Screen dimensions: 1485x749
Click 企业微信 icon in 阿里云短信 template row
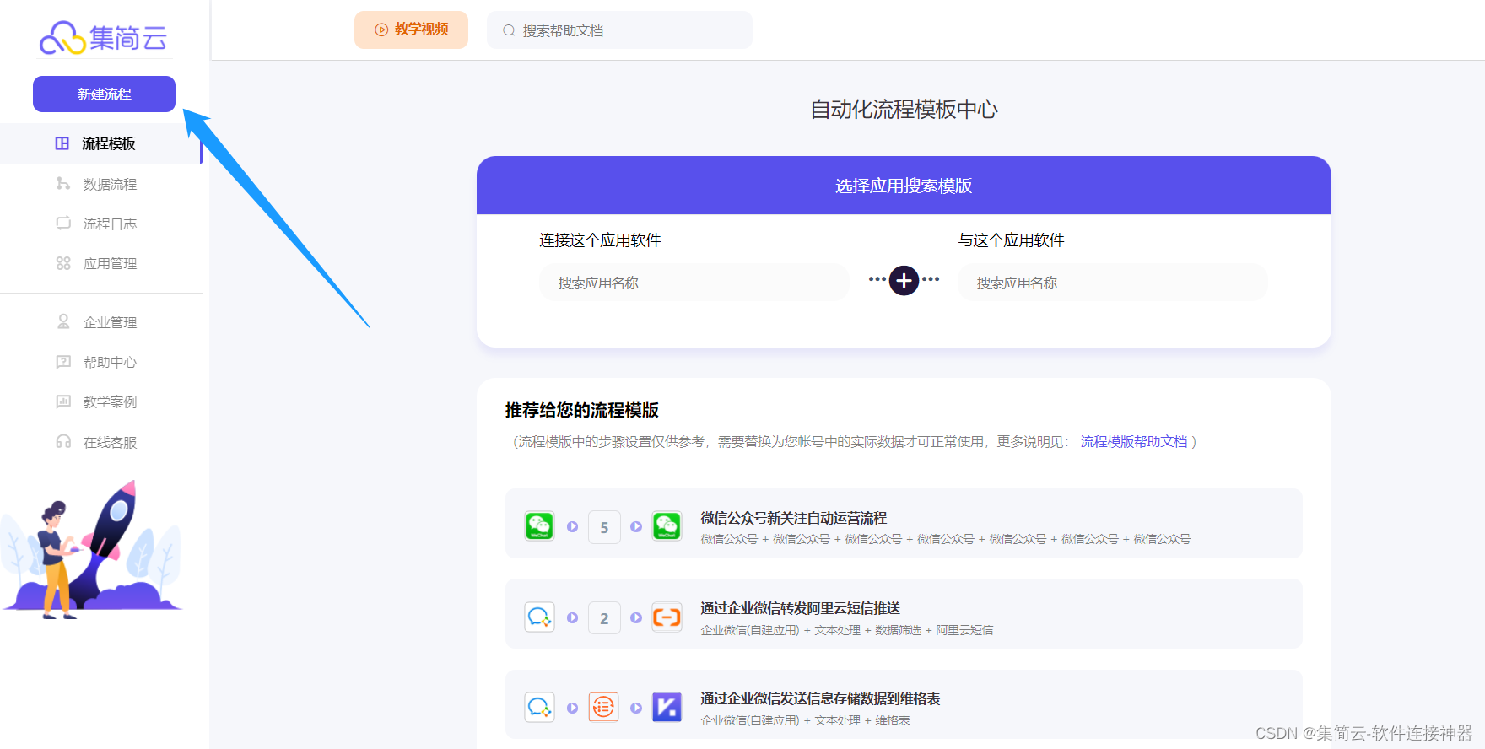coord(539,617)
